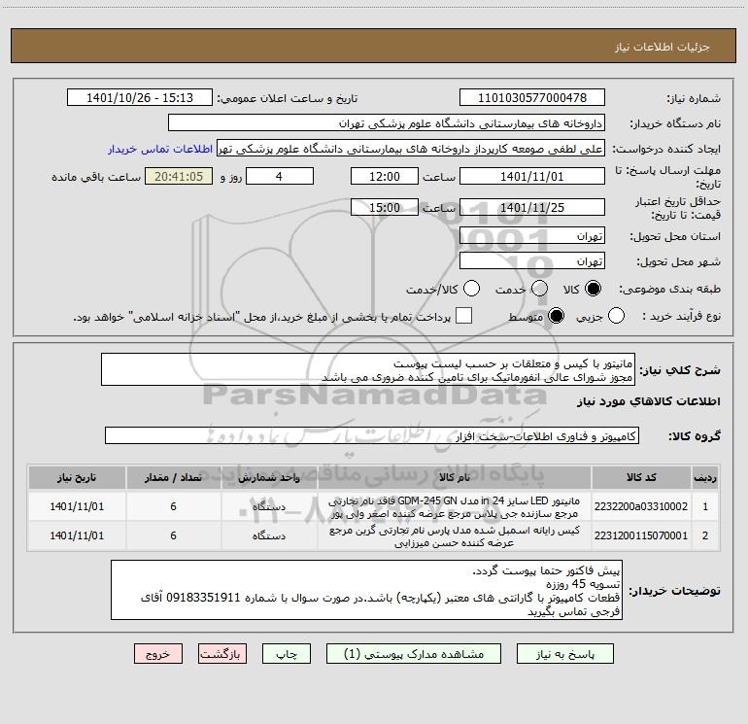
Task: Click the deadline time field 12:00
Action: pos(385,176)
